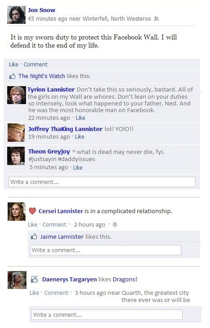Viewport: 210px width, 328px height.
Task: Open Jon Snow's profile picture
Action: 16,15
